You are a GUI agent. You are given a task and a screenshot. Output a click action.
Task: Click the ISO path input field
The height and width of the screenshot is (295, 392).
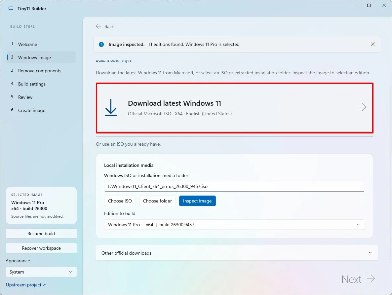pos(234,186)
